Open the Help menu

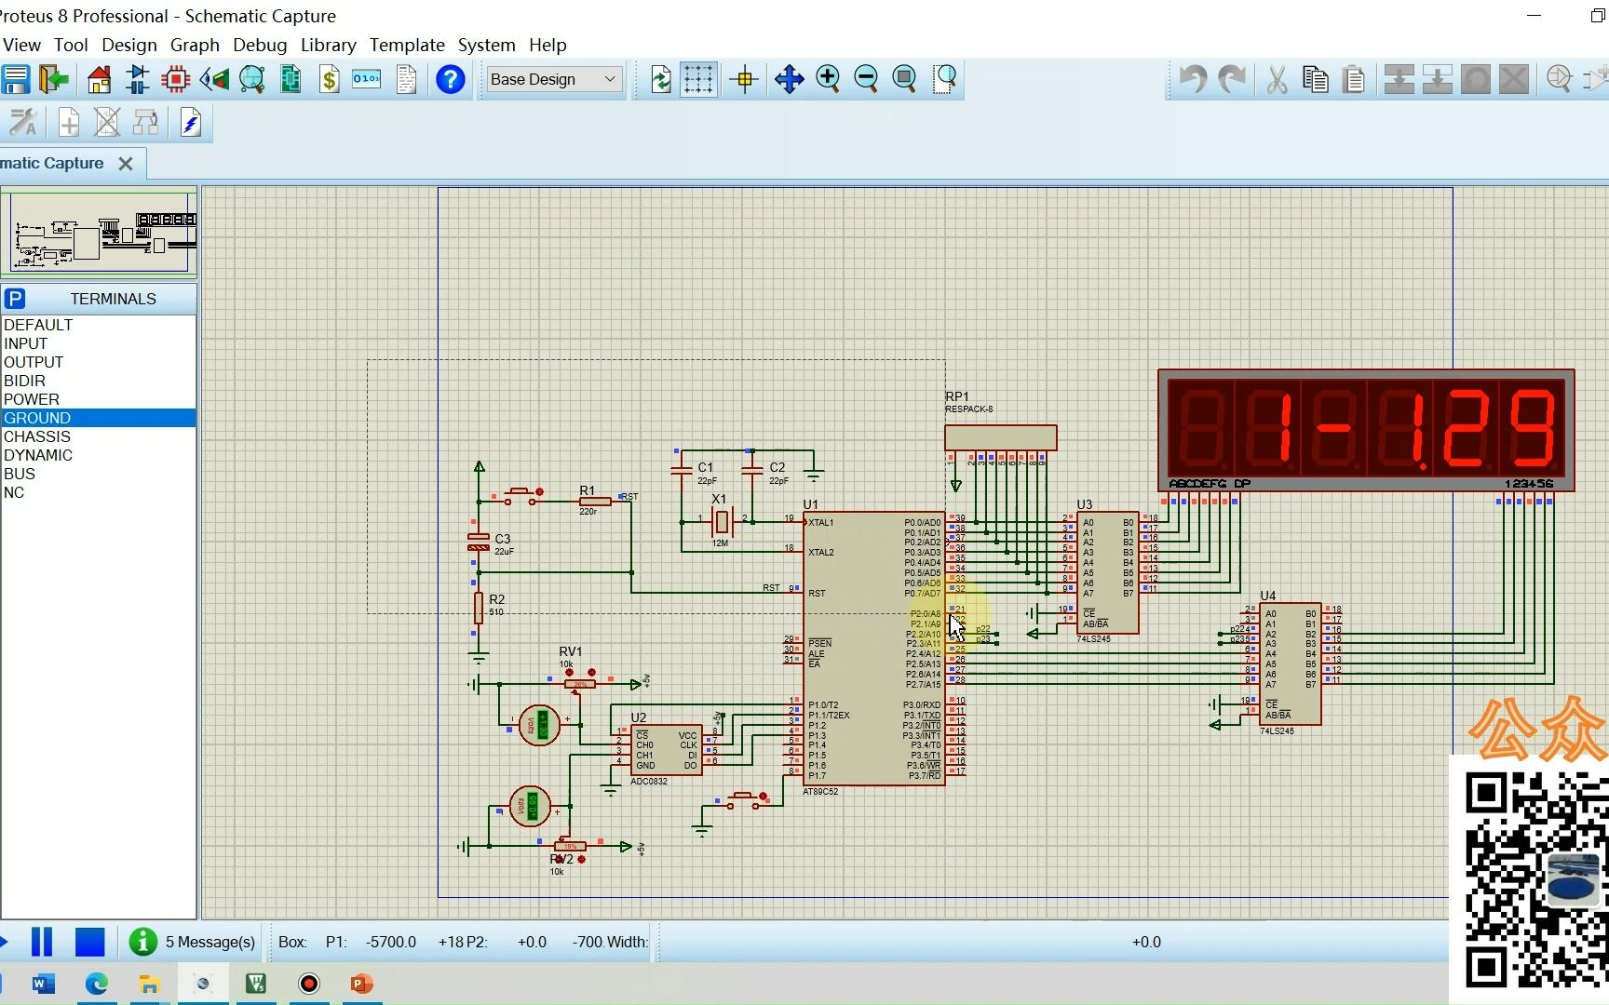coord(548,45)
